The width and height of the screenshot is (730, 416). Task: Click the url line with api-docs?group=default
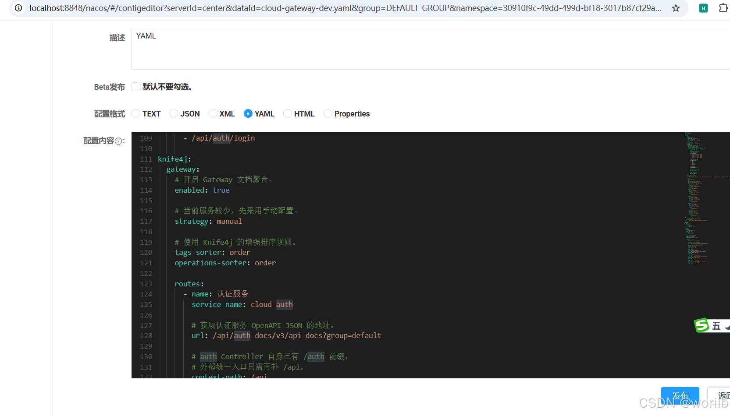pyautogui.click(x=286, y=335)
